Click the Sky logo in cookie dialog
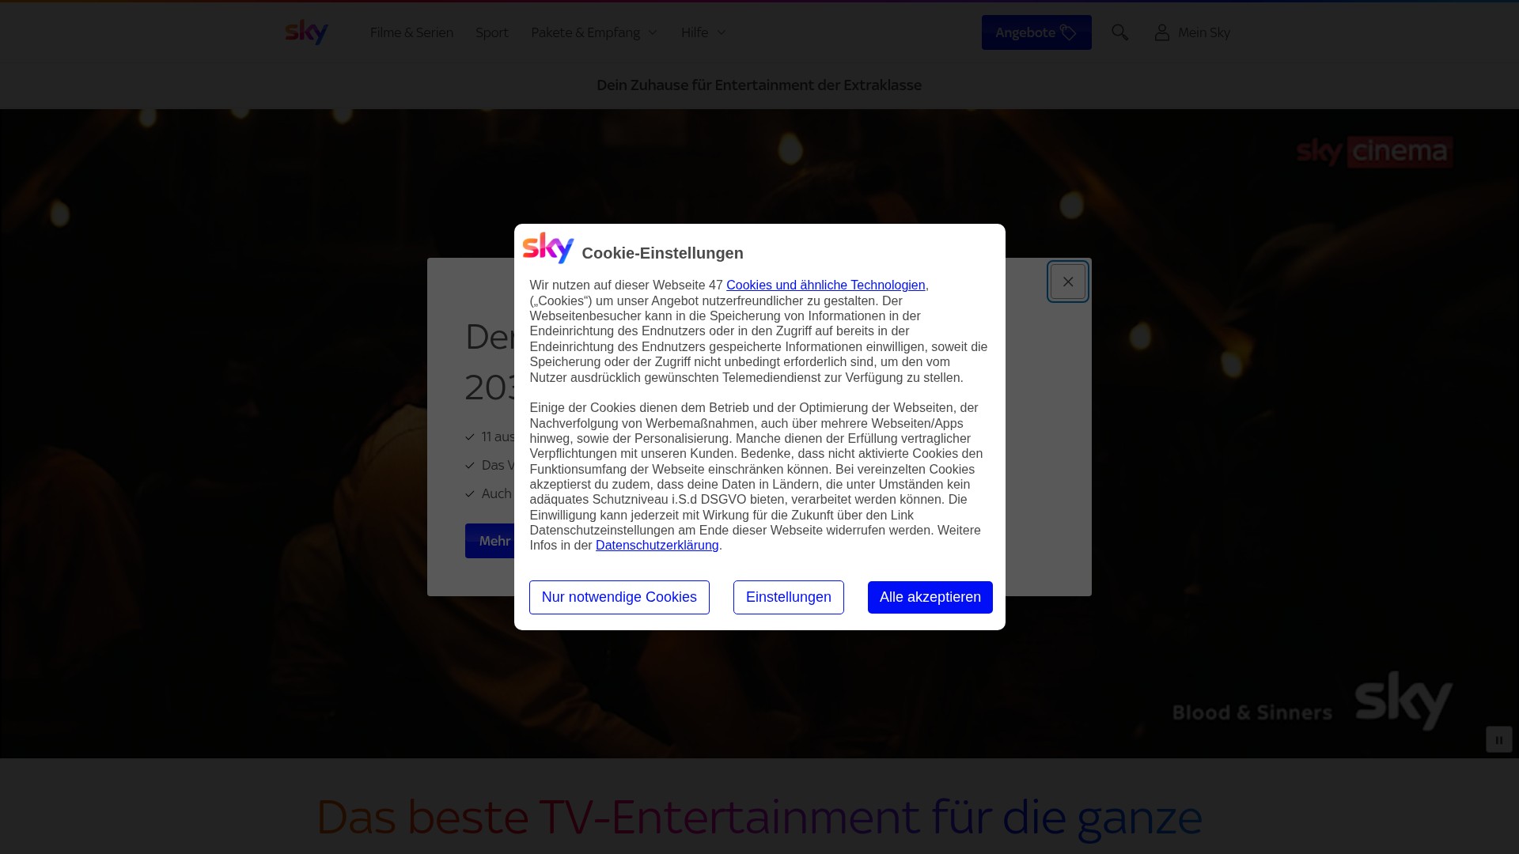 [548, 248]
